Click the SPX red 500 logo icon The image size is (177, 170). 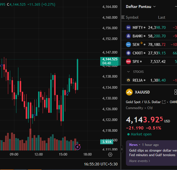point(128,61)
